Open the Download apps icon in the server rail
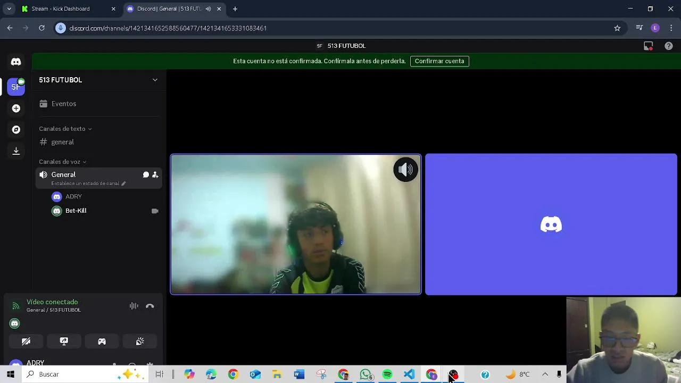The height and width of the screenshot is (383, 681). [x=16, y=151]
